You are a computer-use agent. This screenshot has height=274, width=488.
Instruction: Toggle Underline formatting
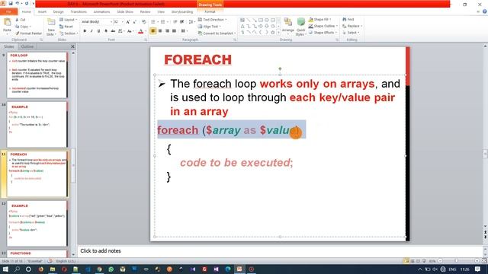[98, 31]
